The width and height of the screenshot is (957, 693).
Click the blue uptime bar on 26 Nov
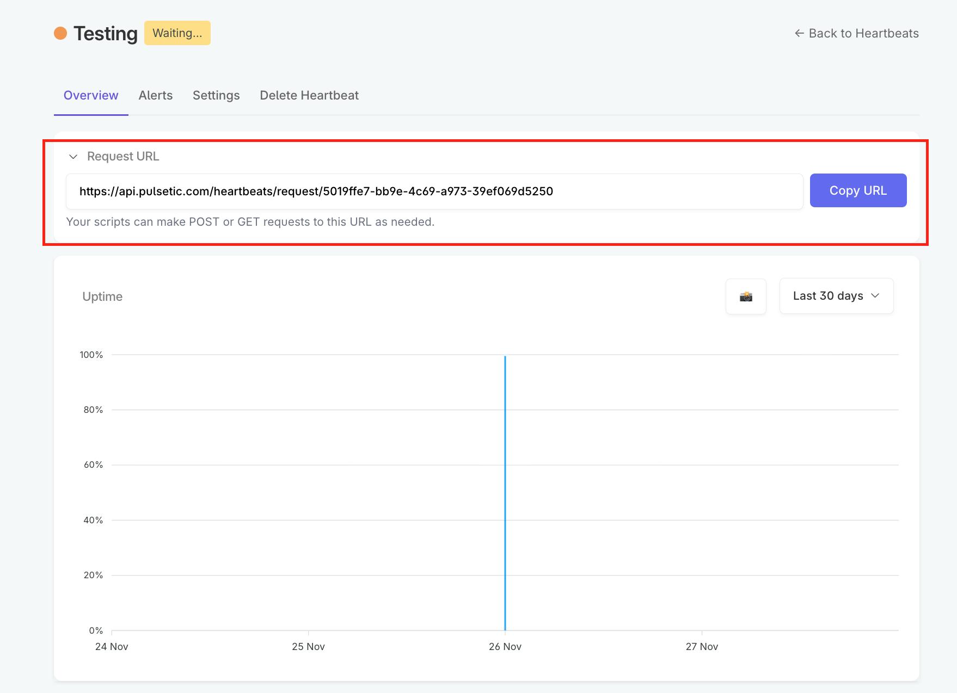[505, 493]
